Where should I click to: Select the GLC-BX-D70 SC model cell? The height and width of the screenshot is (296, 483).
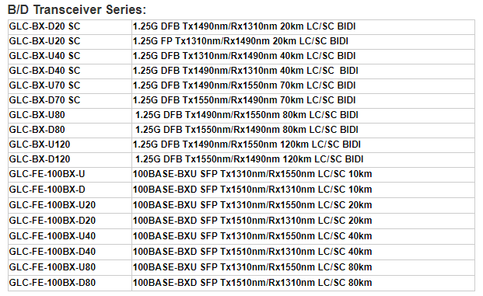click(70, 101)
